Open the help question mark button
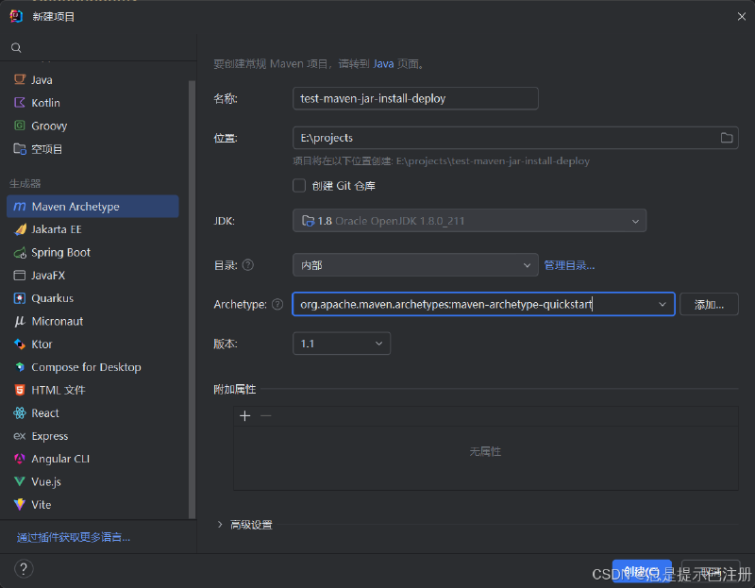This screenshot has width=755, height=588. [24, 569]
